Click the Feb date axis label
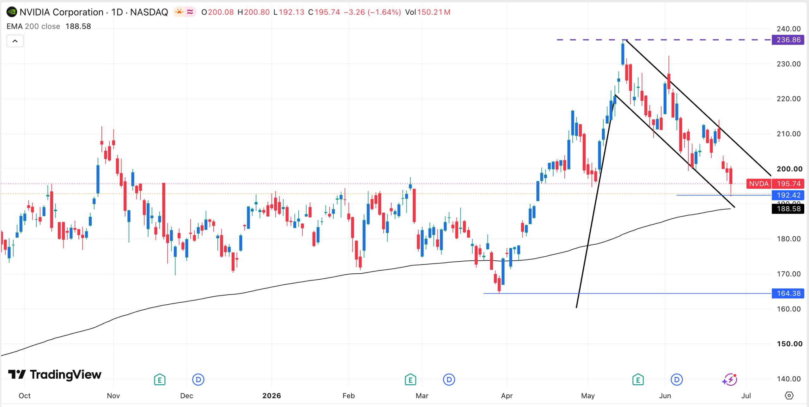The width and height of the screenshot is (809, 407). [x=349, y=396]
